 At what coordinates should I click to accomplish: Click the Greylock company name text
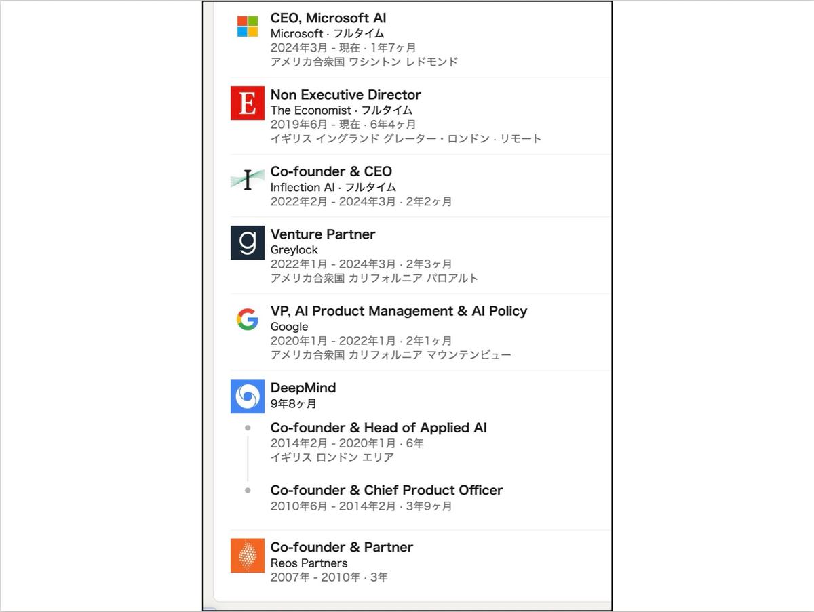click(294, 250)
